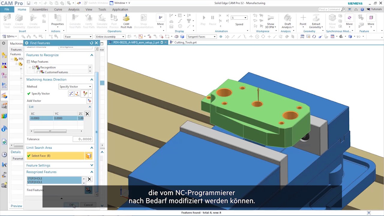The width and height of the screenshot is (384, 216).
Task: Click Operations group More button
Action: pos(160,20)
